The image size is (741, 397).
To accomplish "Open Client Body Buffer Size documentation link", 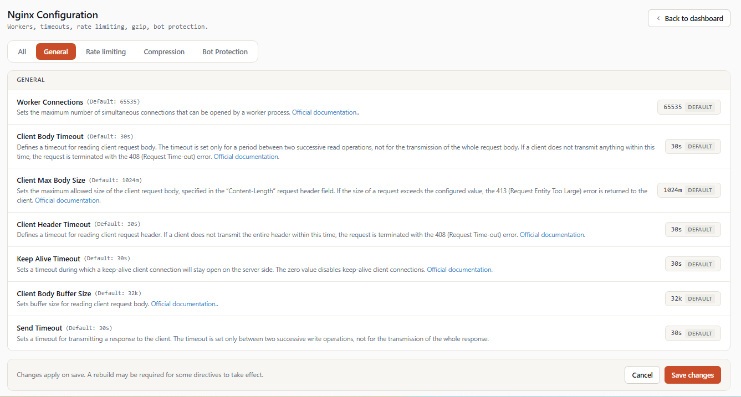I will 183,304.
